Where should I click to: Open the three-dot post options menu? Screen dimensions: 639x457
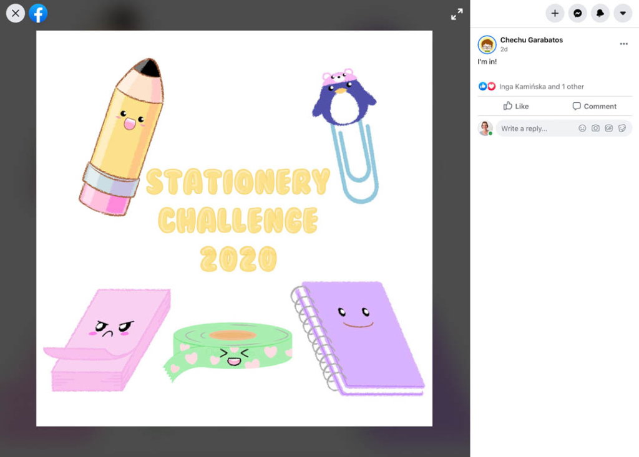click(623, 43)
